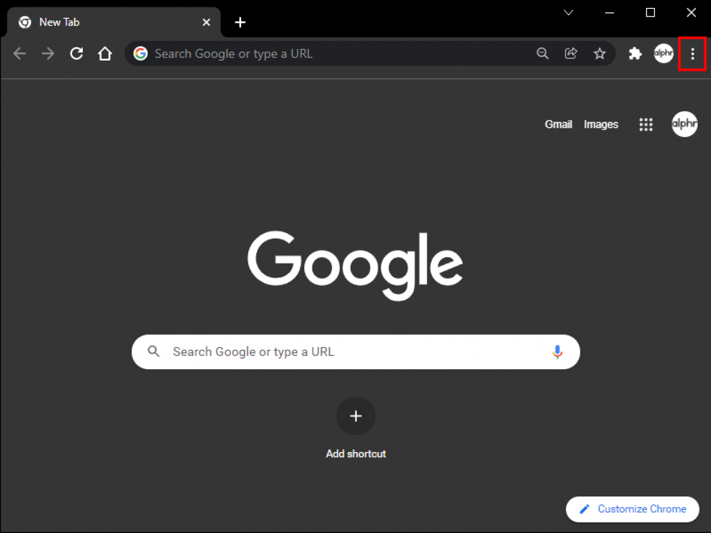Open the Chrome three-dot menu
711x533 pixels.
pyautogui.click(x=692, y=53)
